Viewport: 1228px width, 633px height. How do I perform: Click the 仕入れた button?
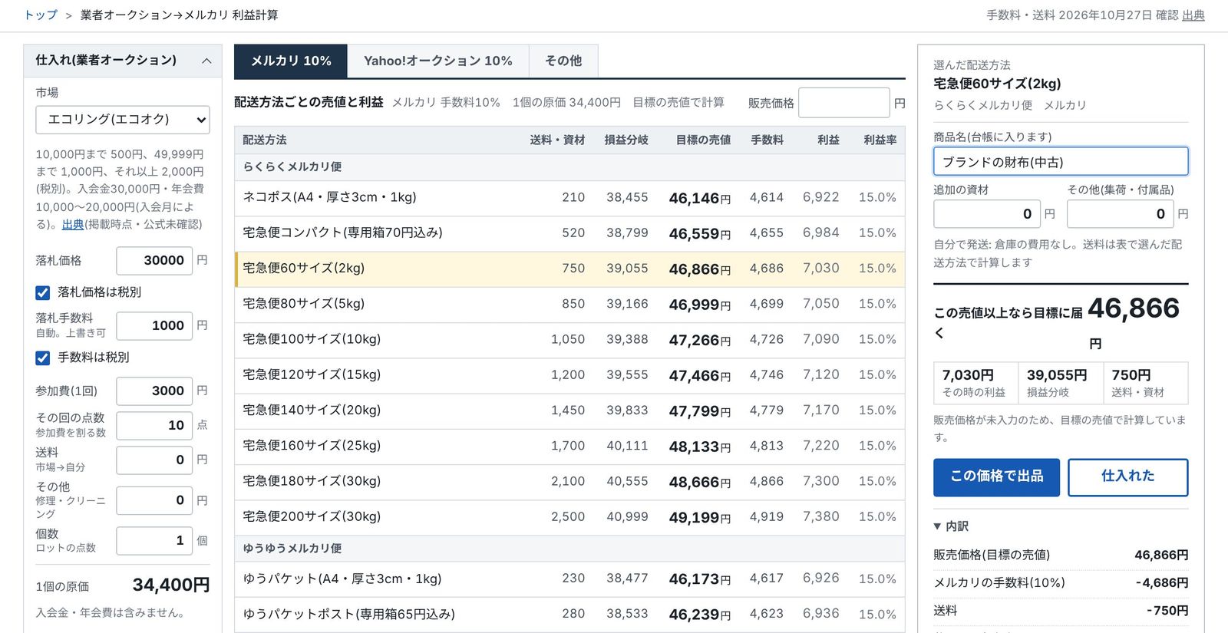pos(1128,476)
